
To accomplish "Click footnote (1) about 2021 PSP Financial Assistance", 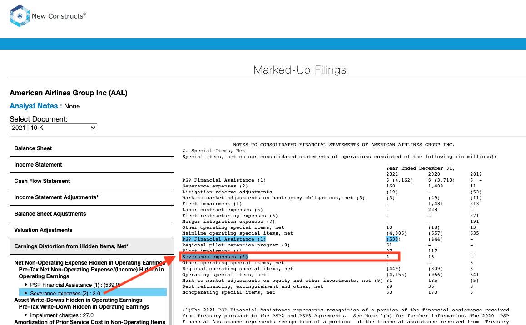I will [346, 316].
